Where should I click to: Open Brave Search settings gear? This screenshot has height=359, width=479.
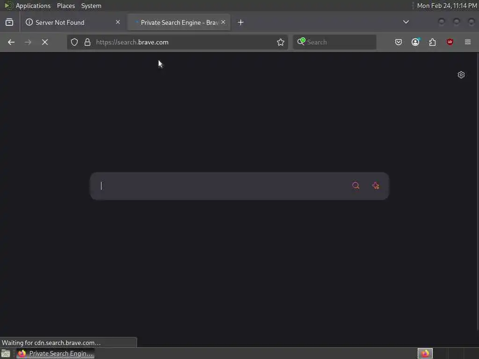pyautogui.click(x=461, y=75)
